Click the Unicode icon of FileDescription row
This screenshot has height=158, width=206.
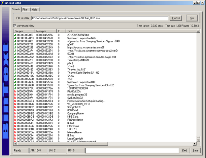pos(15,120)
